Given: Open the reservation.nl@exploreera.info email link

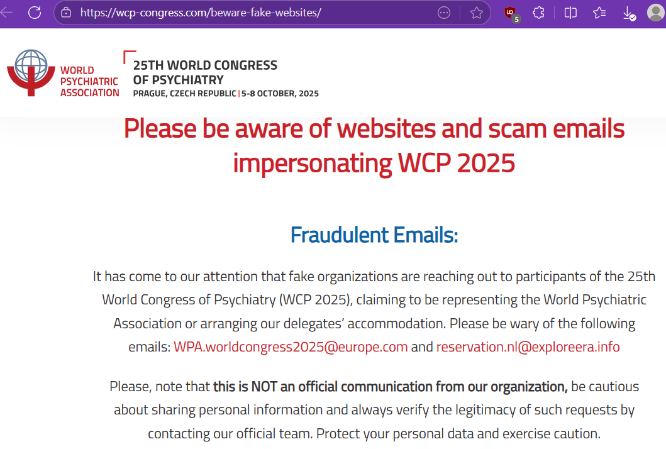Looking at the screenshot, I should pos(528,347).
